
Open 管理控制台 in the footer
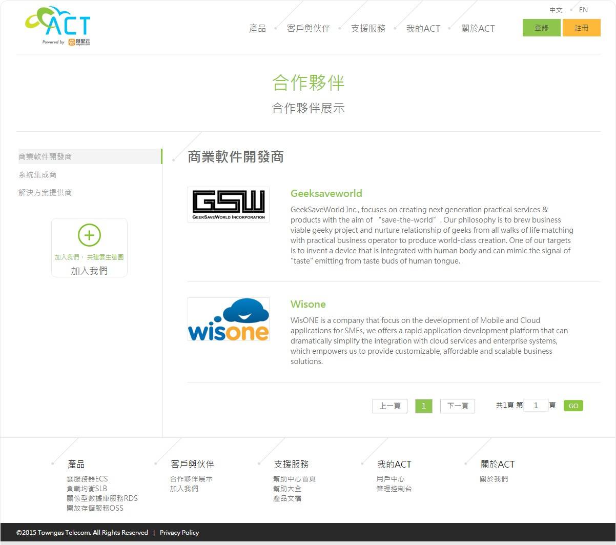click(x=393, y=489)
